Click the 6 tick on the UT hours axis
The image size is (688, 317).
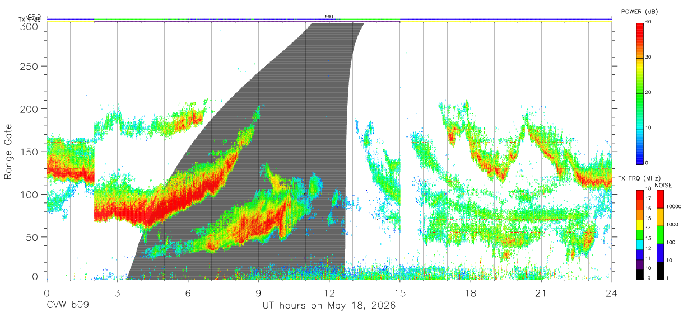(x=188, y=292)
